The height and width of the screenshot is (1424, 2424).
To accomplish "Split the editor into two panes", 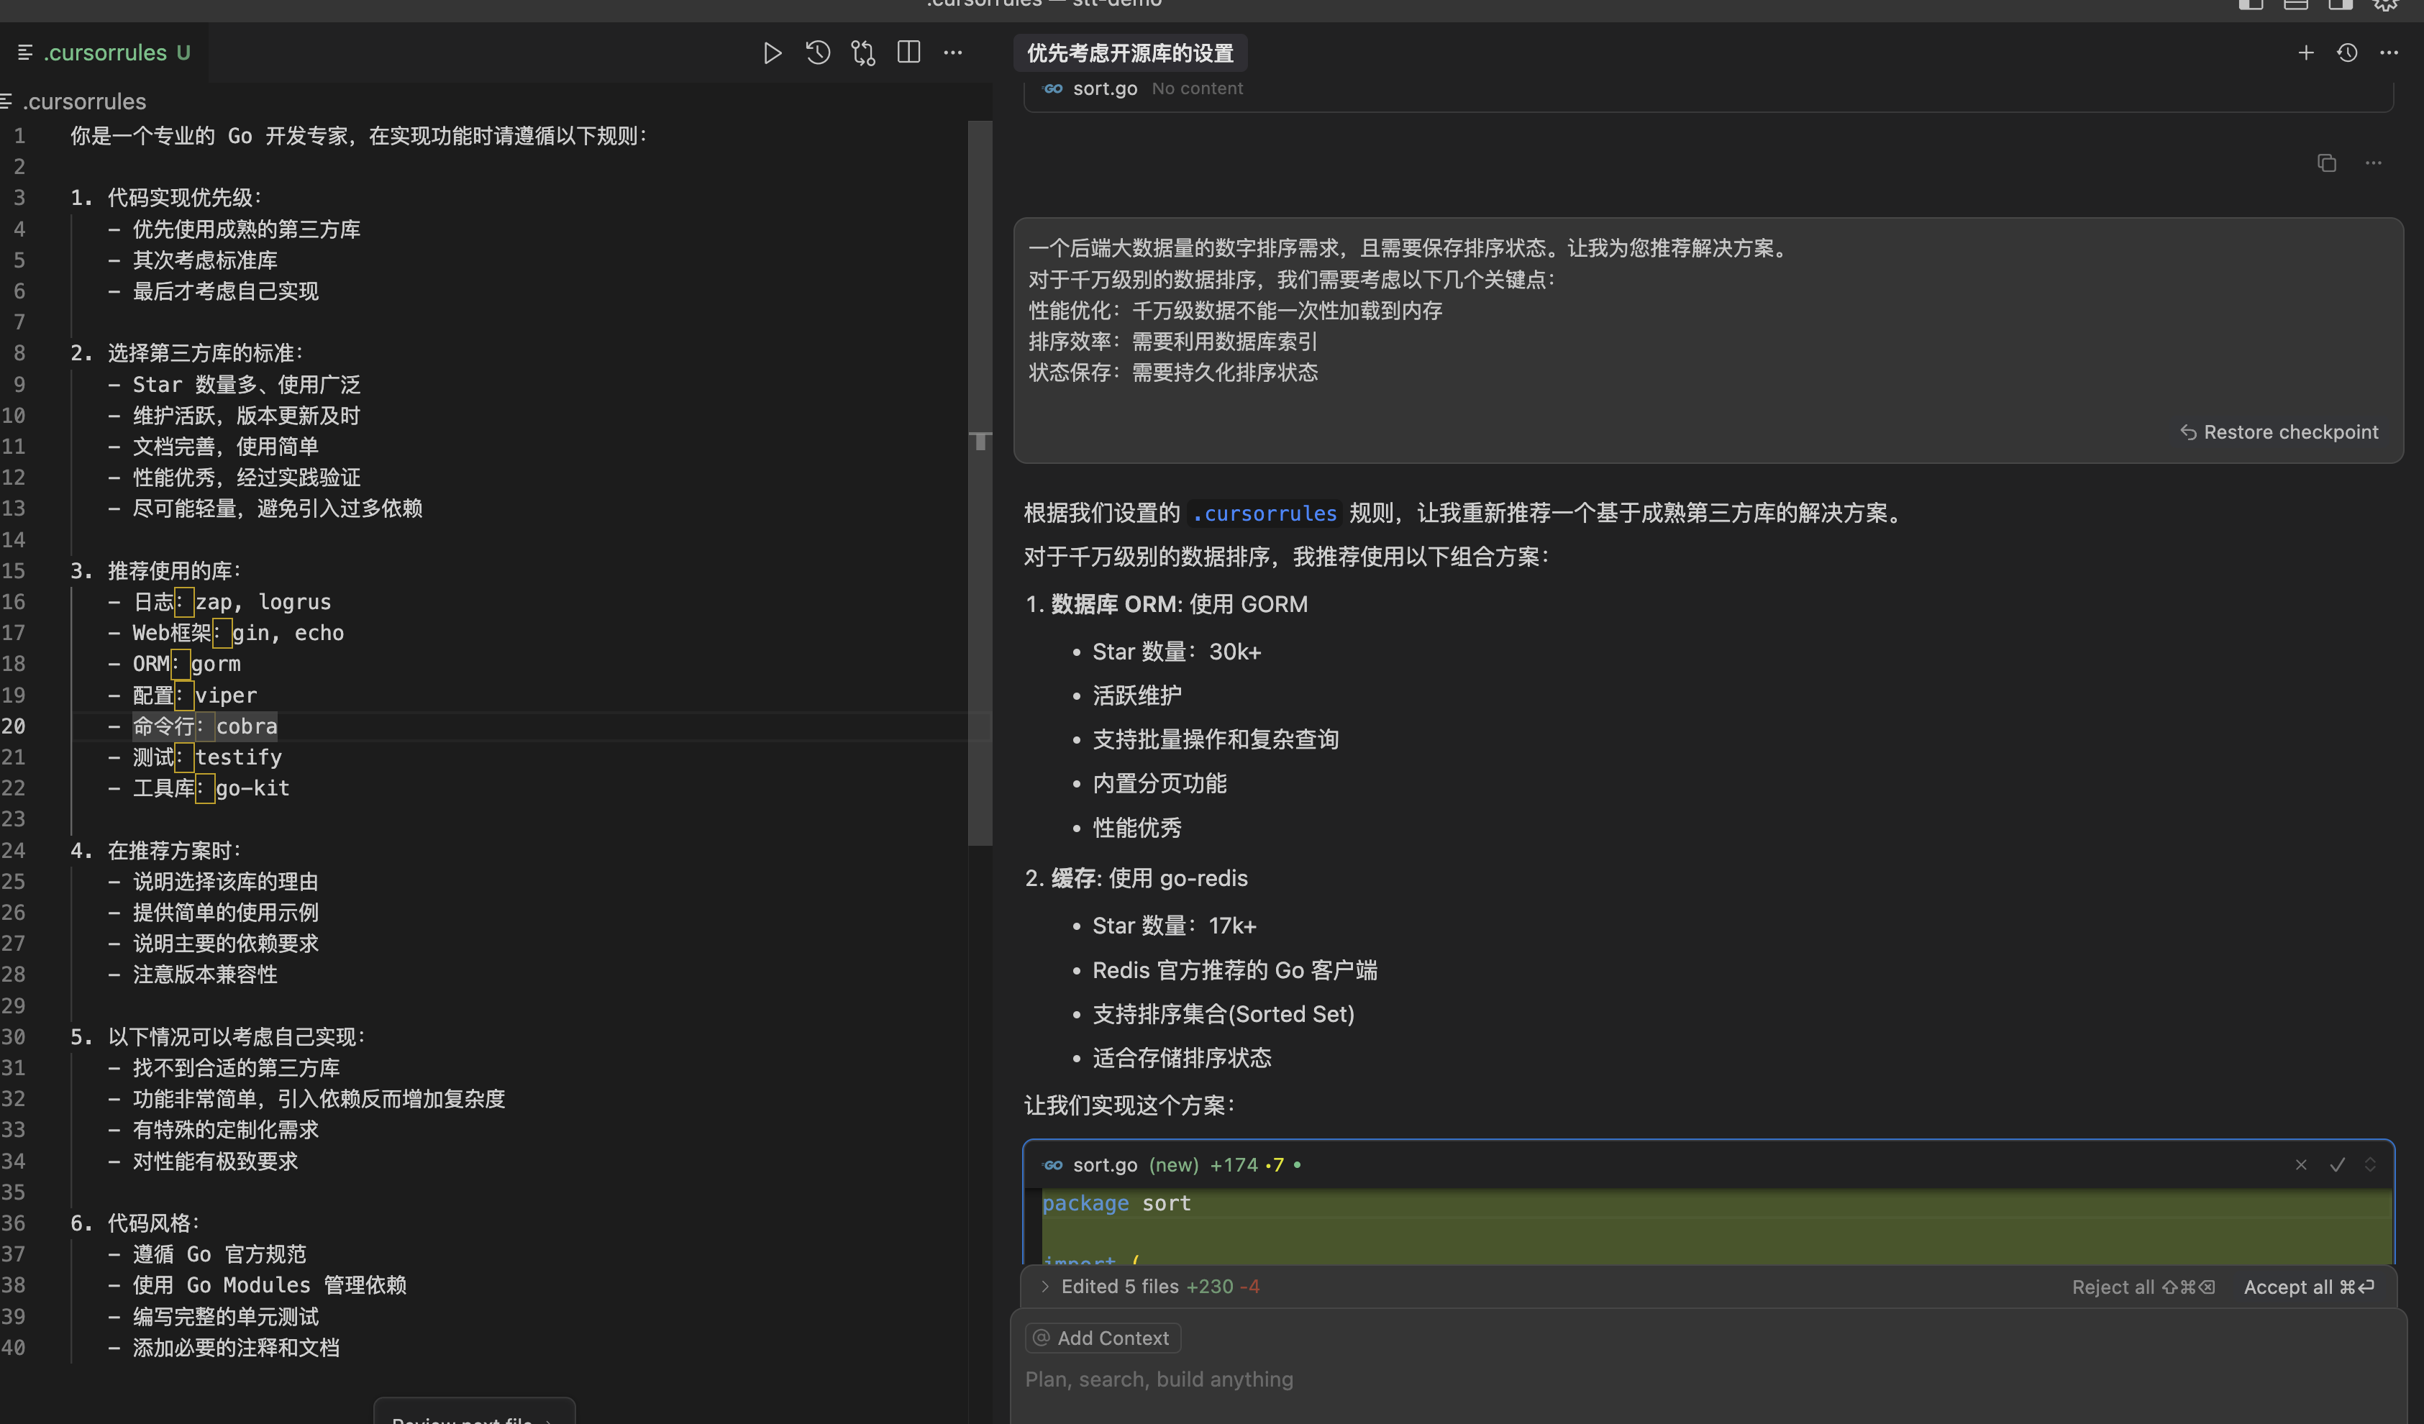I will (x=908, y=53).
